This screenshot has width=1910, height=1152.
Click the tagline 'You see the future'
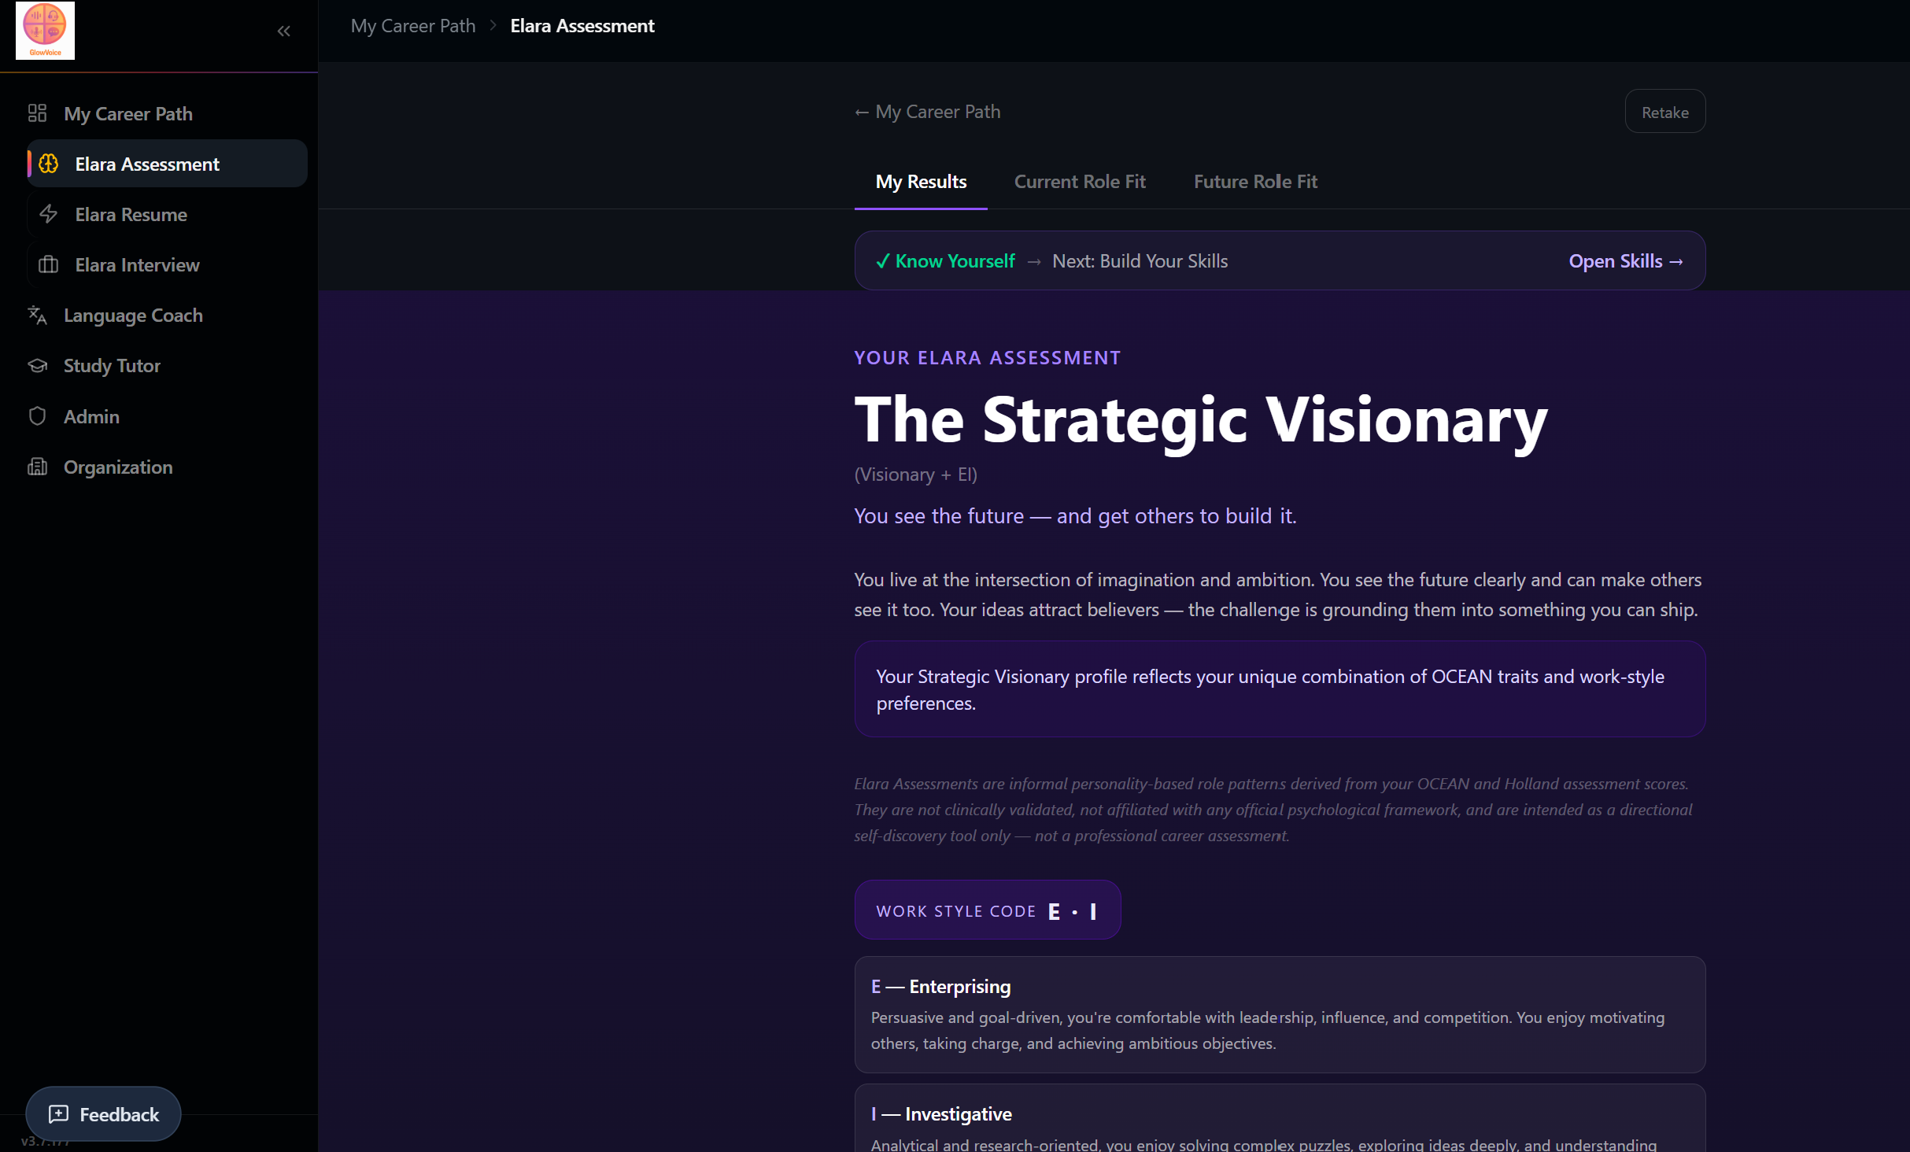click(1076, 516)
